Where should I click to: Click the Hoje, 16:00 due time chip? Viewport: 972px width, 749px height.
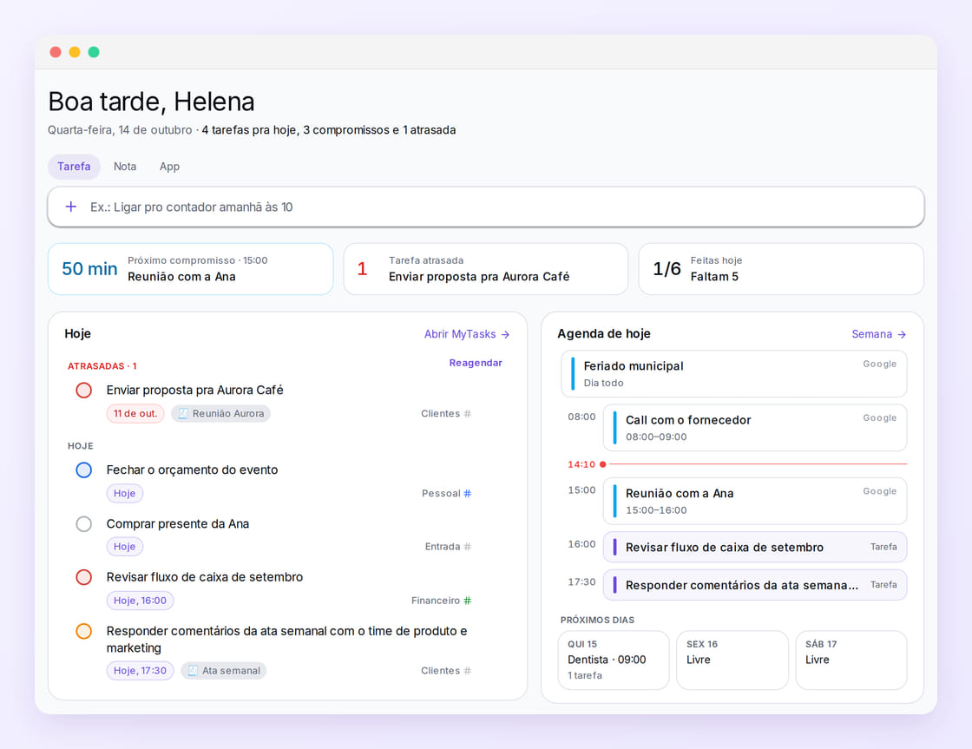point(140,601)
